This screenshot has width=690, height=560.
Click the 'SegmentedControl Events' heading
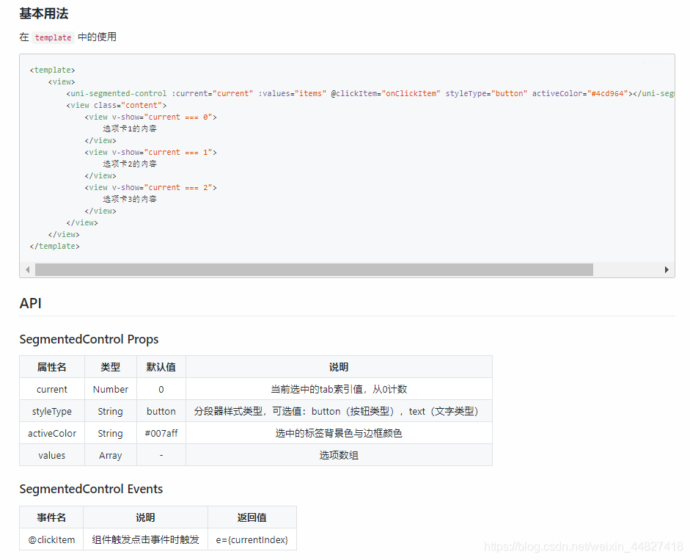[91, 489]
